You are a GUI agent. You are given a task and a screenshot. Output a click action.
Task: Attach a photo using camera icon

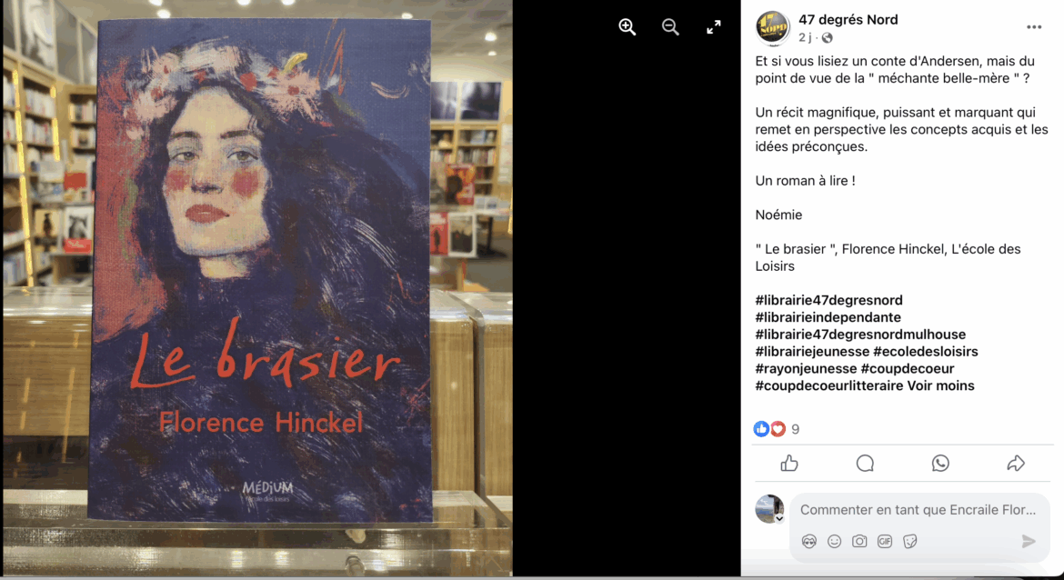859,541
